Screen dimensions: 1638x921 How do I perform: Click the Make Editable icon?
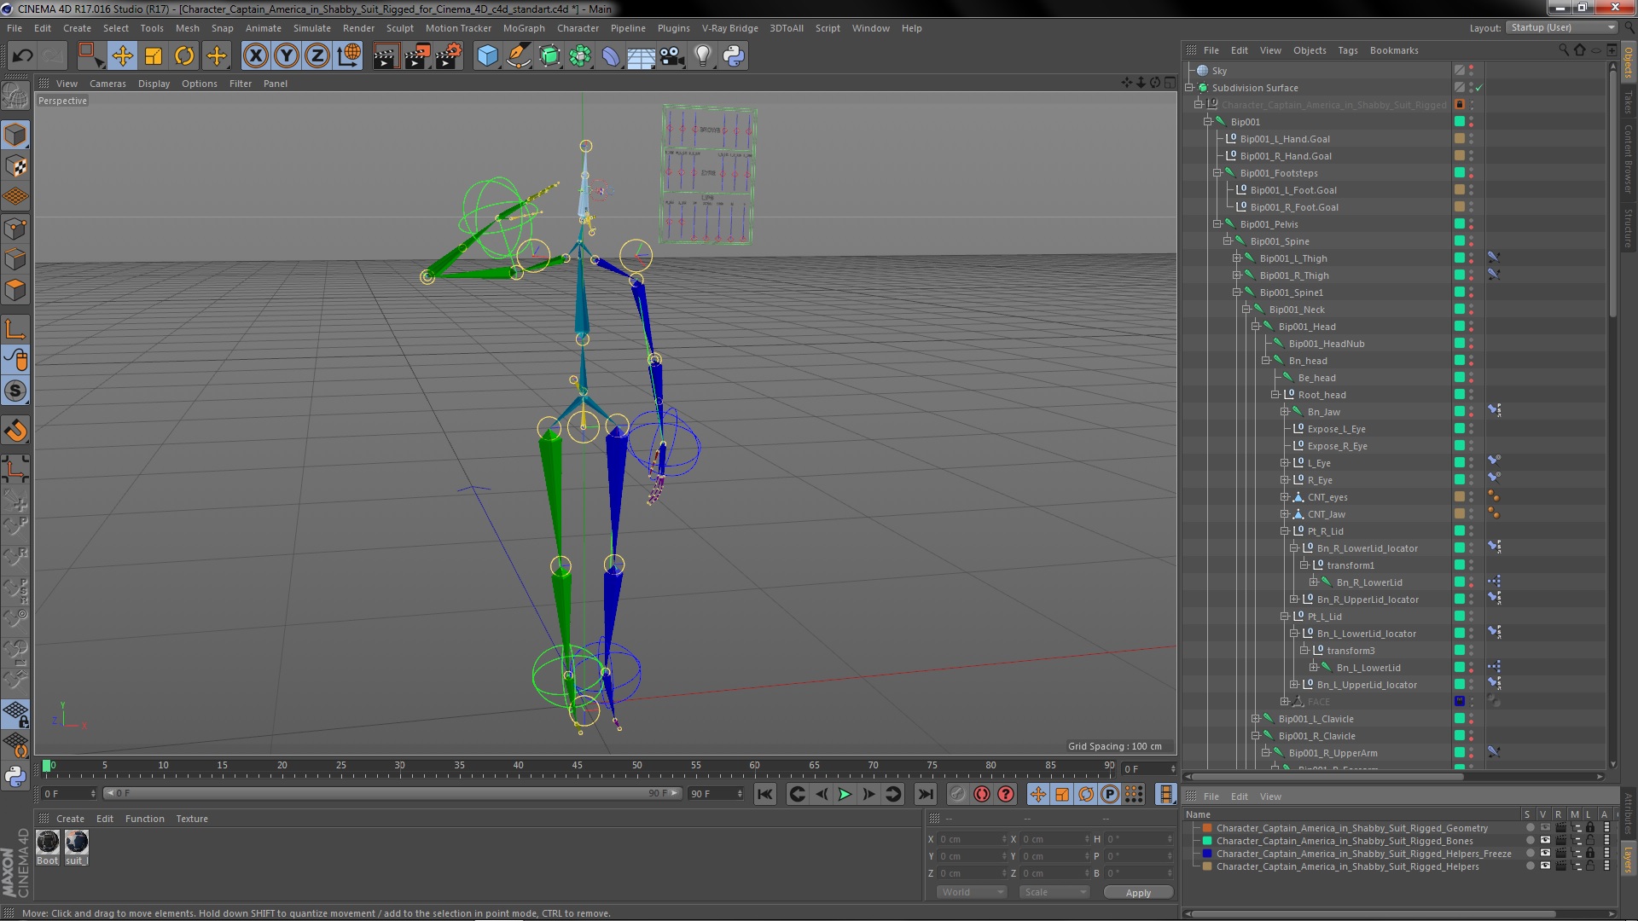coord(15,96)
